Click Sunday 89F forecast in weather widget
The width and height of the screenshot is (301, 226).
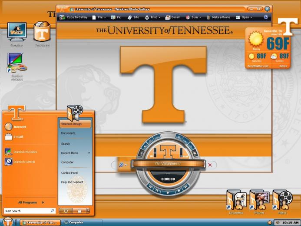[x=280, y=57]
